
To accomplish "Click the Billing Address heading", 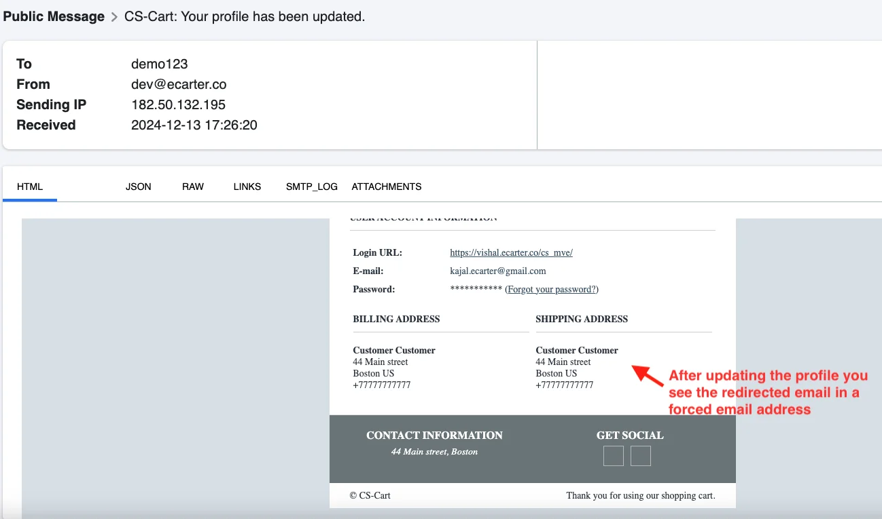I will [396, 319].
